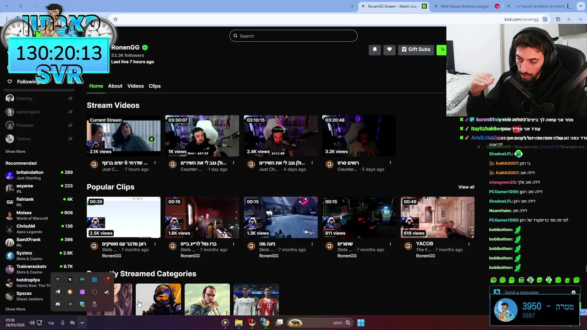Collapse the hidden tray icons chevron
The image size is (587, 330).
point(82,323)
